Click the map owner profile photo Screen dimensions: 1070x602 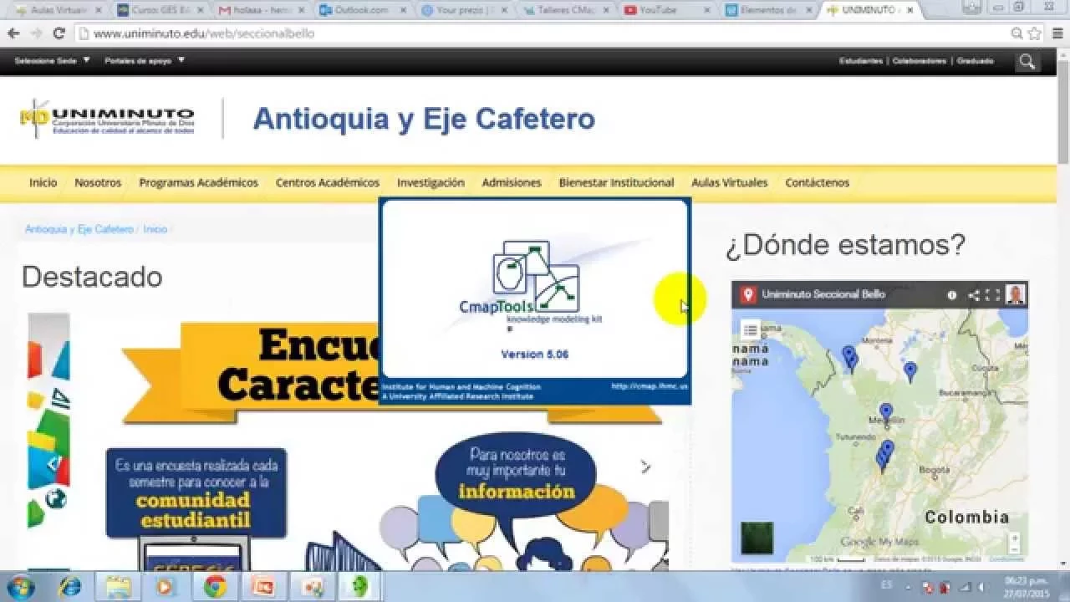point(1016,294)
